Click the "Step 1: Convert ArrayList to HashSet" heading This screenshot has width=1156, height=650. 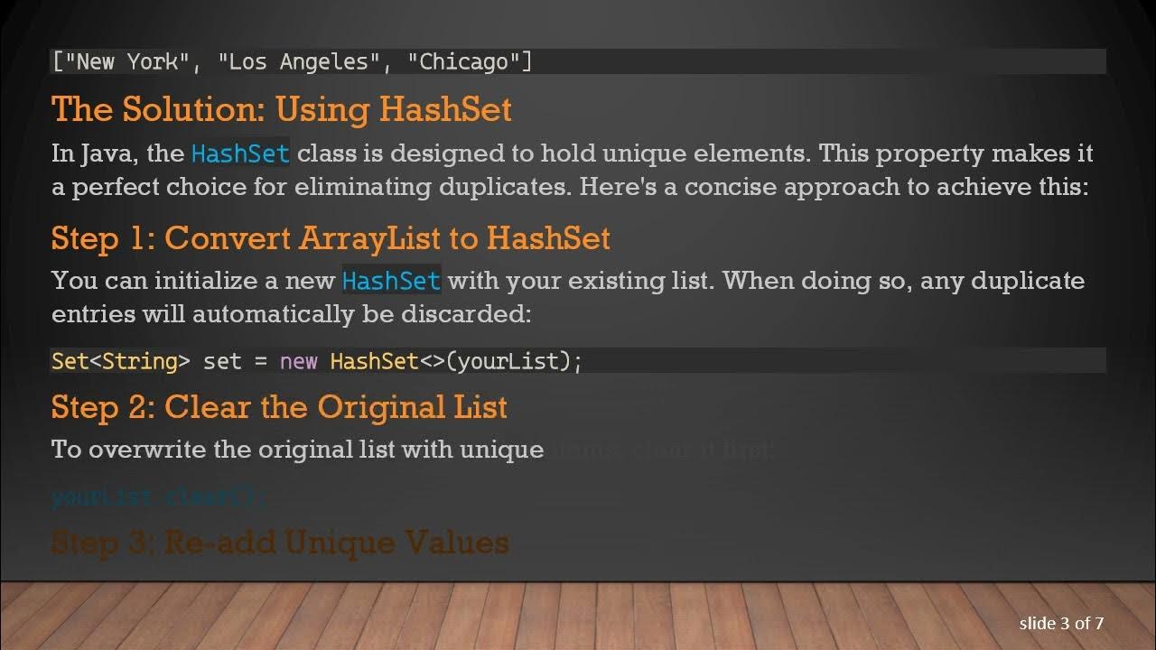(331, 238)
